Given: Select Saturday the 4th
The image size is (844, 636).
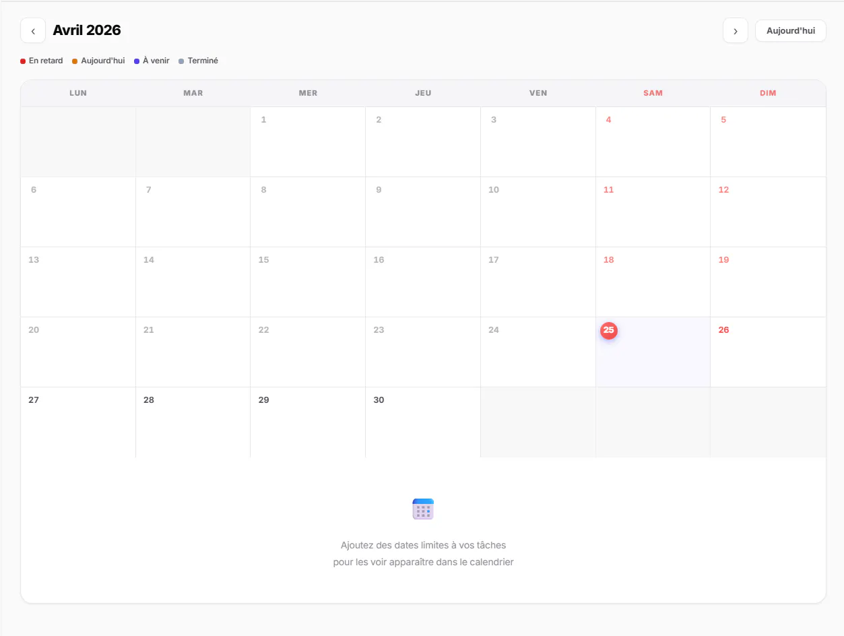Looking at the screenshot, I should coord(653,141).
